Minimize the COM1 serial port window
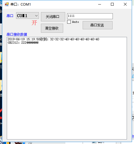Screen dimensions: 134x144 (100, 4)
